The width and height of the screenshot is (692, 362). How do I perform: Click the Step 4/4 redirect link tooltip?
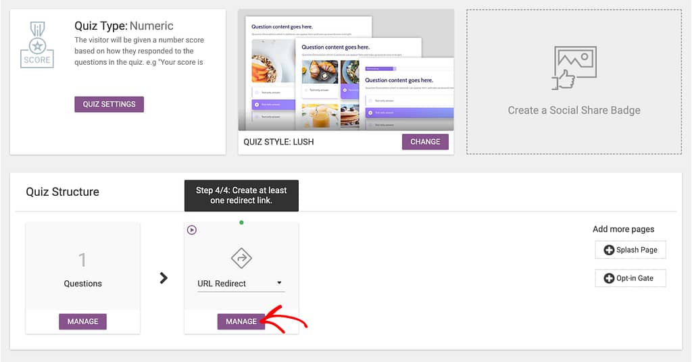(241, 195)
